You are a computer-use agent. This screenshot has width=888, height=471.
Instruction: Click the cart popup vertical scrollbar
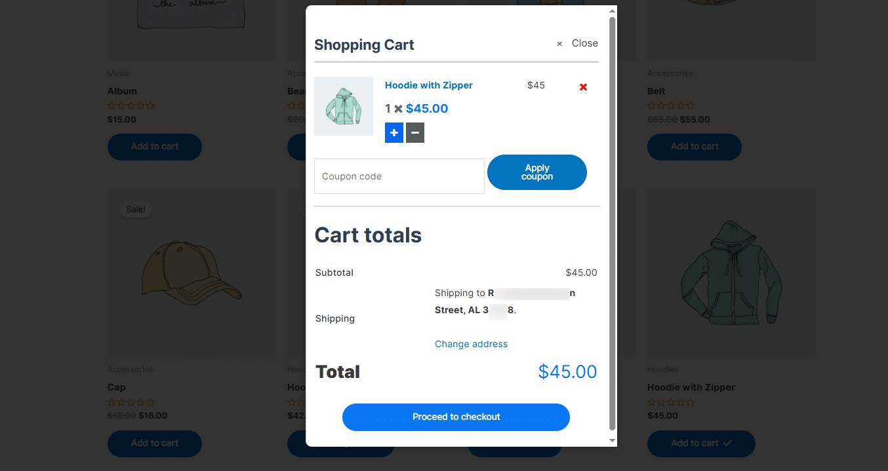point(613,223)
